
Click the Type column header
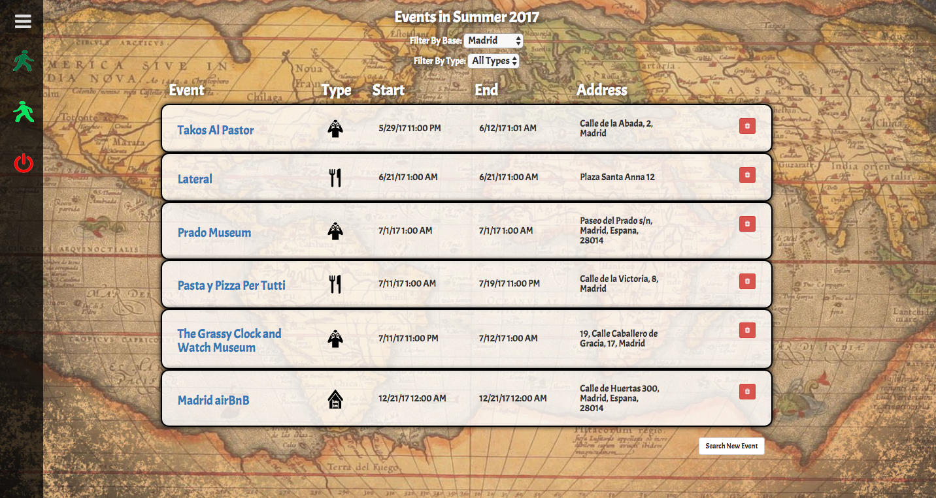pos(337,91)
